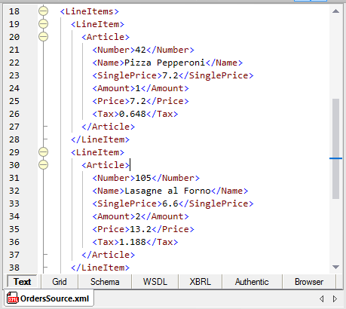Click the left arrow for document tabs
This screenshot has height=309, width=346.
(321, 298)
